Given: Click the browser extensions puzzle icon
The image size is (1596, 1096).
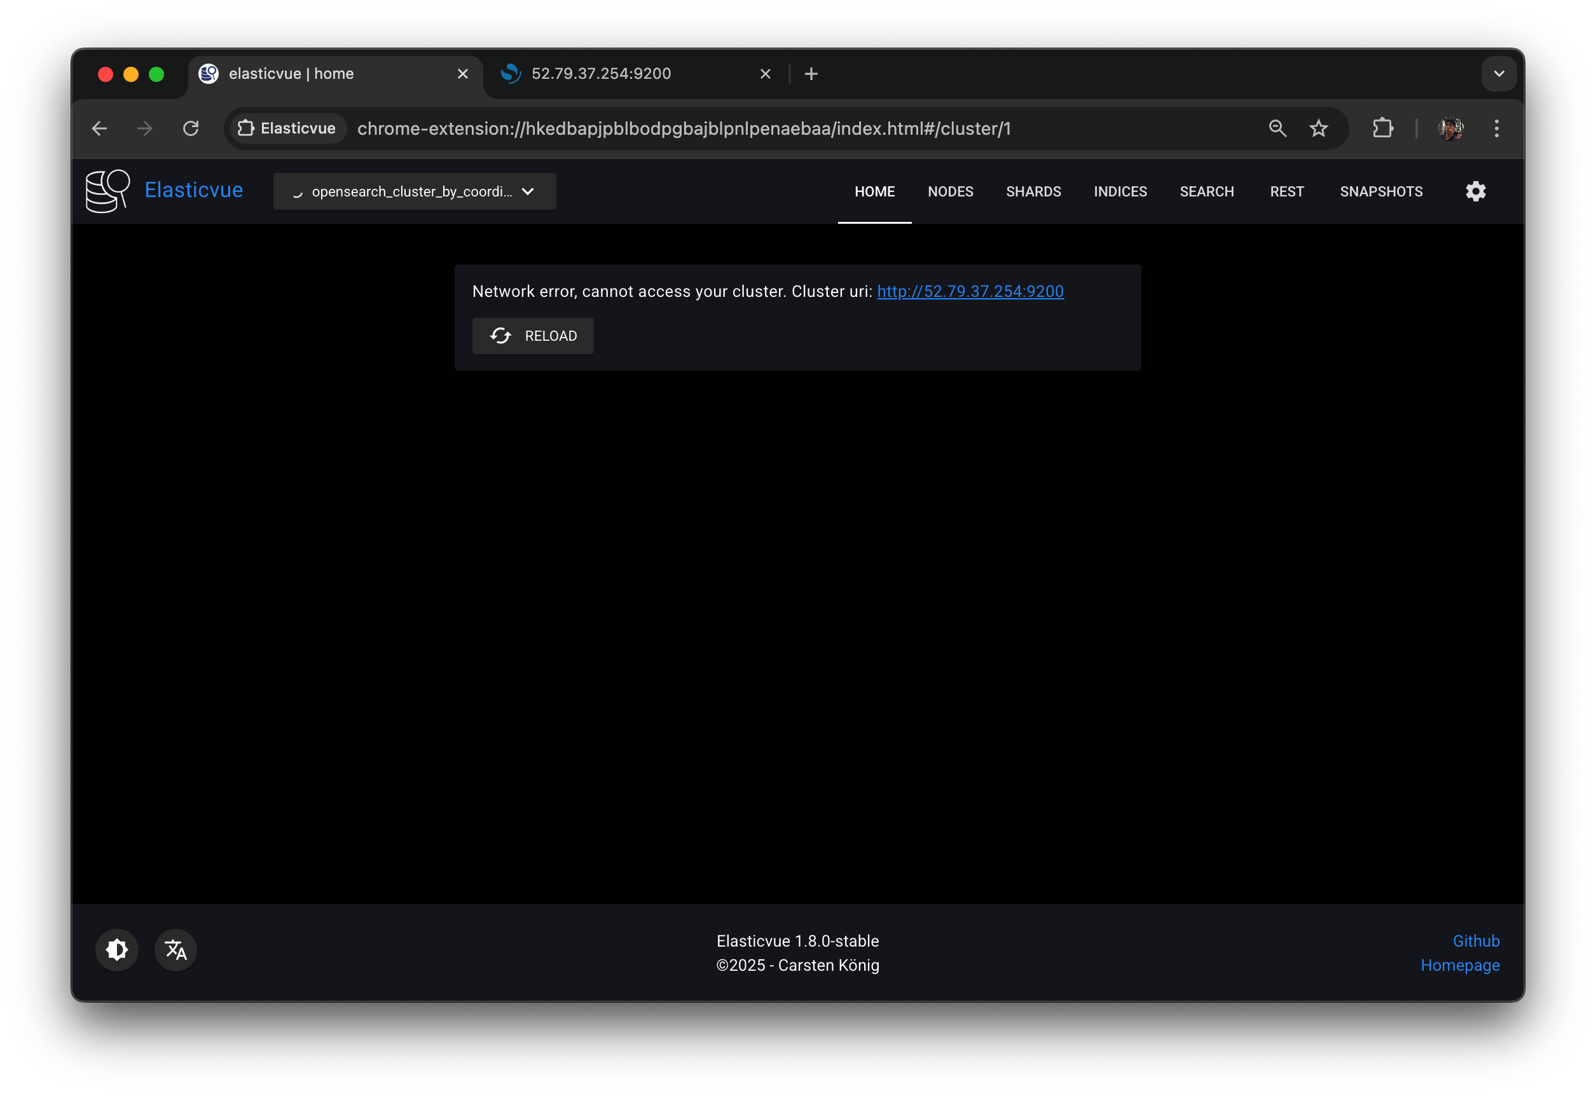Looking at the screenshot, I should (x=1382, y=128).
